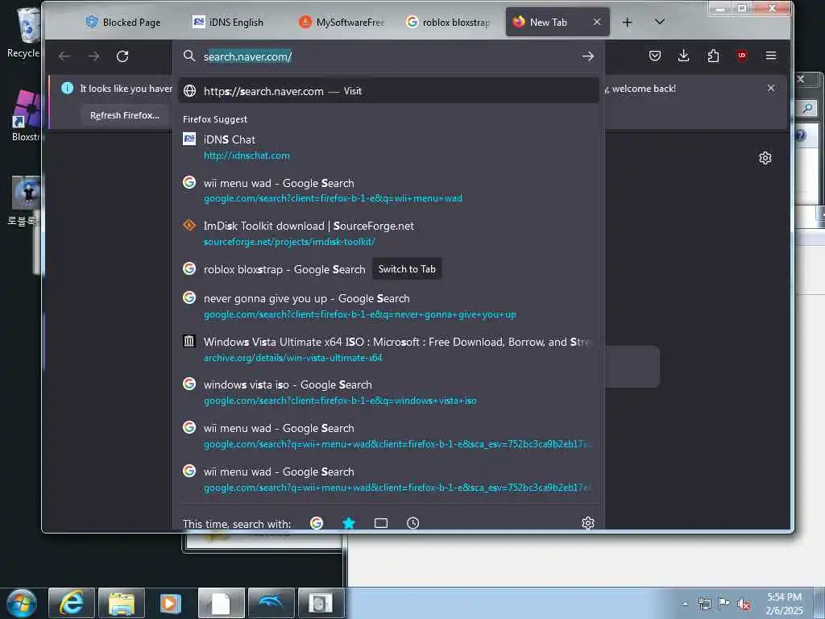Open new tab page settings gear
The image size is (825, 619).
(765, 158)
